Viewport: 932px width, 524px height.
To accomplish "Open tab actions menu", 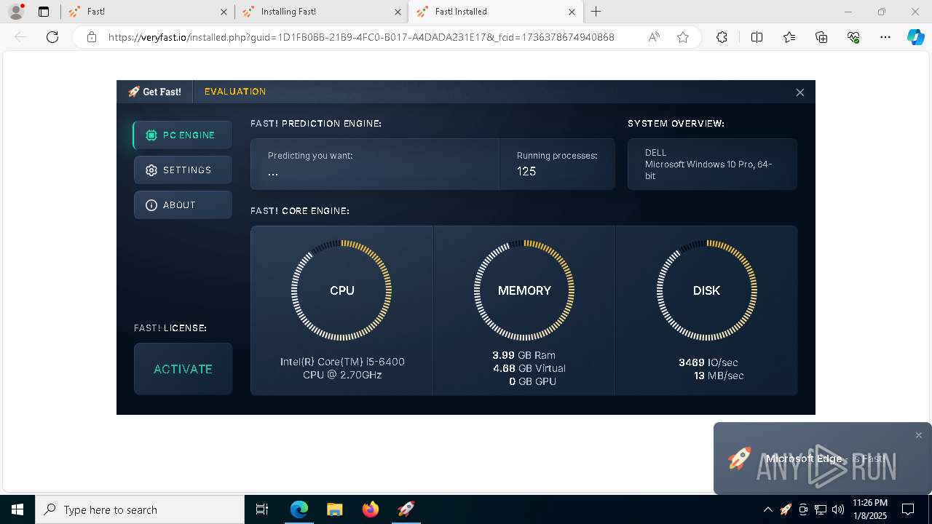I will 44,12.
